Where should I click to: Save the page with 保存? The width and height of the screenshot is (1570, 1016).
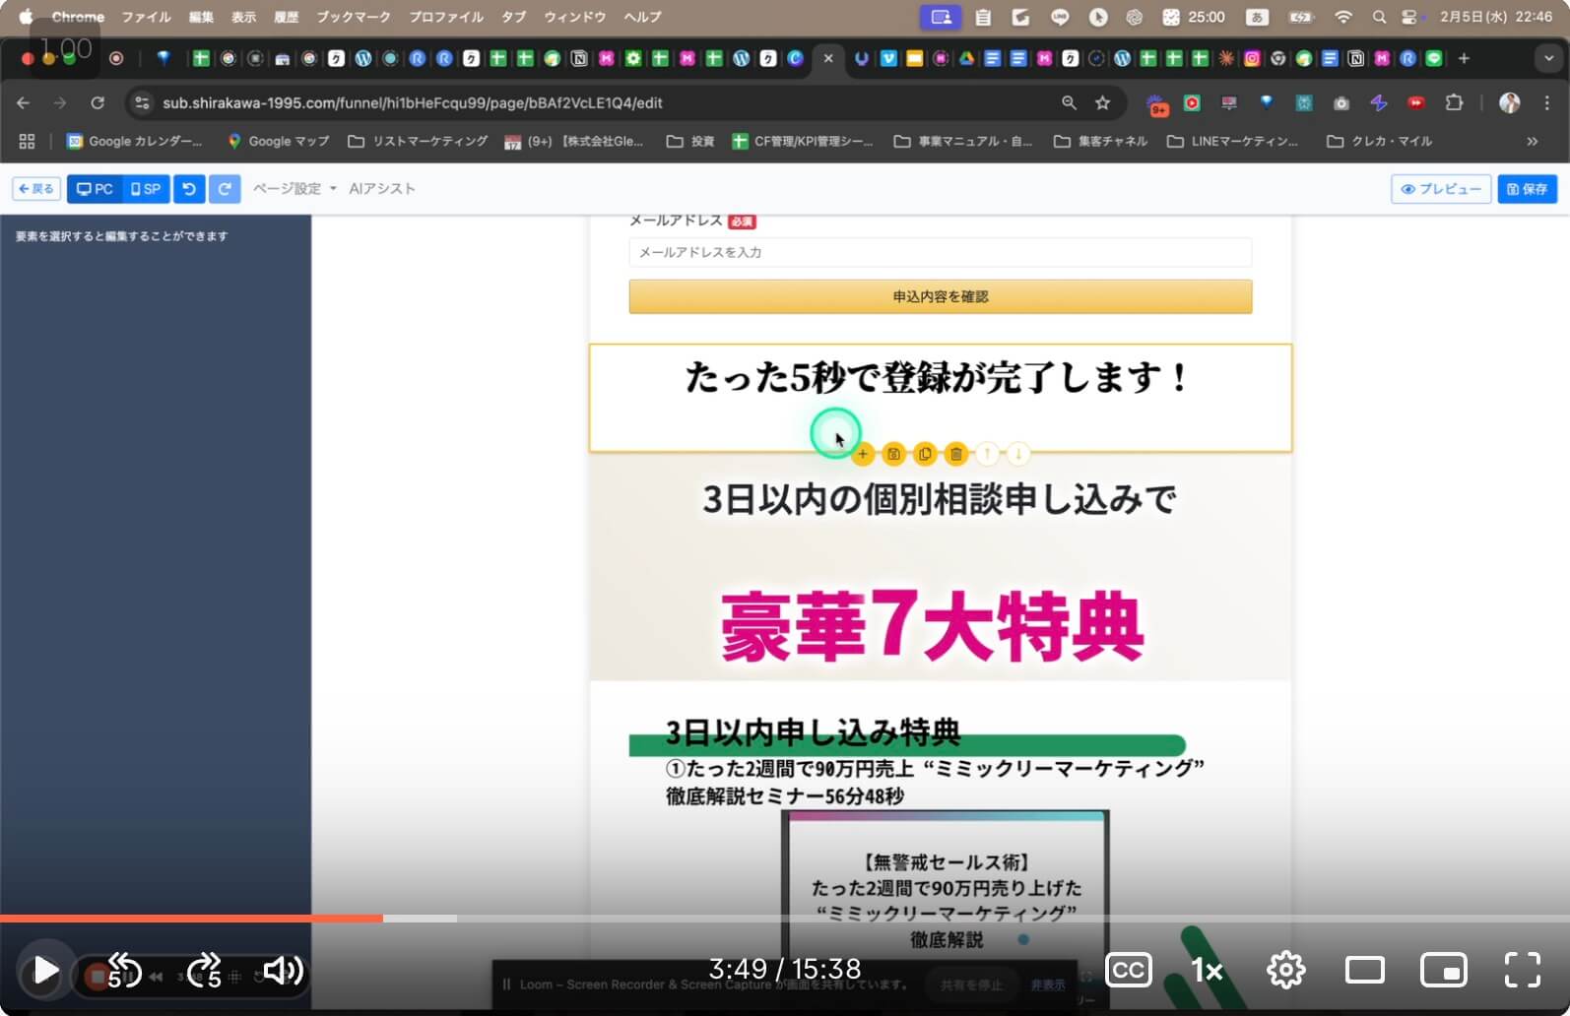pyautogui.click(x=1528, y=189)
